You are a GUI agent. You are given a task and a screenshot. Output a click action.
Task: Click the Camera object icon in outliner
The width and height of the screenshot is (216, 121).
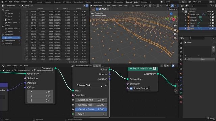[x=188, y=17]
